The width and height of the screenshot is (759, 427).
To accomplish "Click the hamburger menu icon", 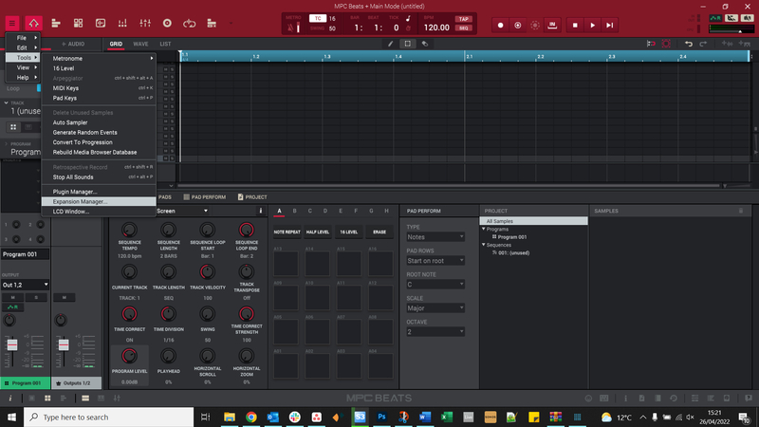I will (x=12, y=22).
